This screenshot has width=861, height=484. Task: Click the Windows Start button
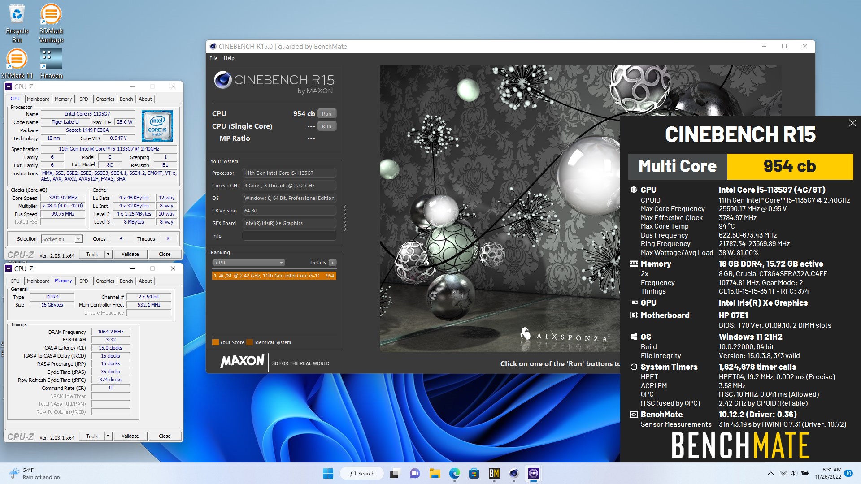(x=328, y=473)
